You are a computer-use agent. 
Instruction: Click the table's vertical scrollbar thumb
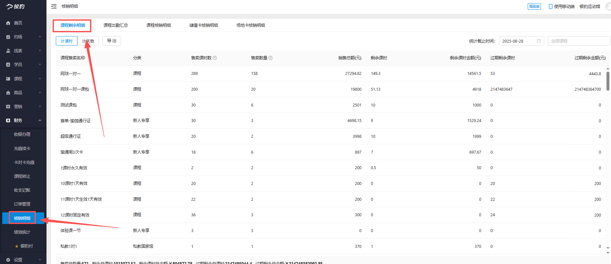pos(608,81)
